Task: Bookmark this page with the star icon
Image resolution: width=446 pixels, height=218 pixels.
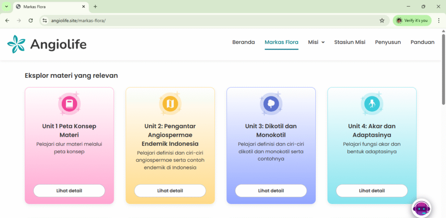Action: (382, 20)
